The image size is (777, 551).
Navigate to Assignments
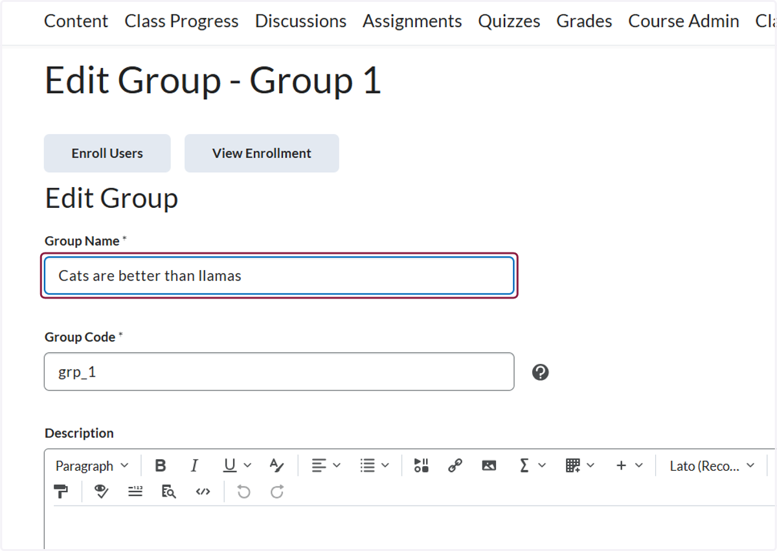point(412,21)
